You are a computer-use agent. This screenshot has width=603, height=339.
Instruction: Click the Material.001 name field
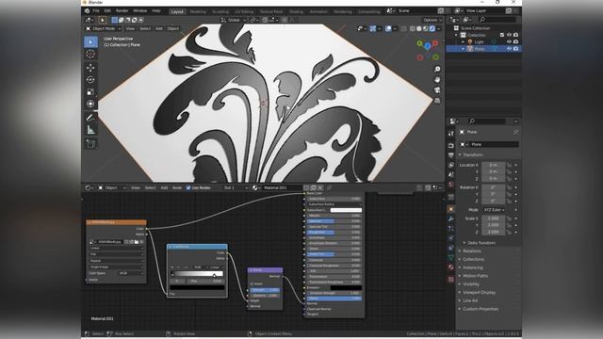(283, 187)
